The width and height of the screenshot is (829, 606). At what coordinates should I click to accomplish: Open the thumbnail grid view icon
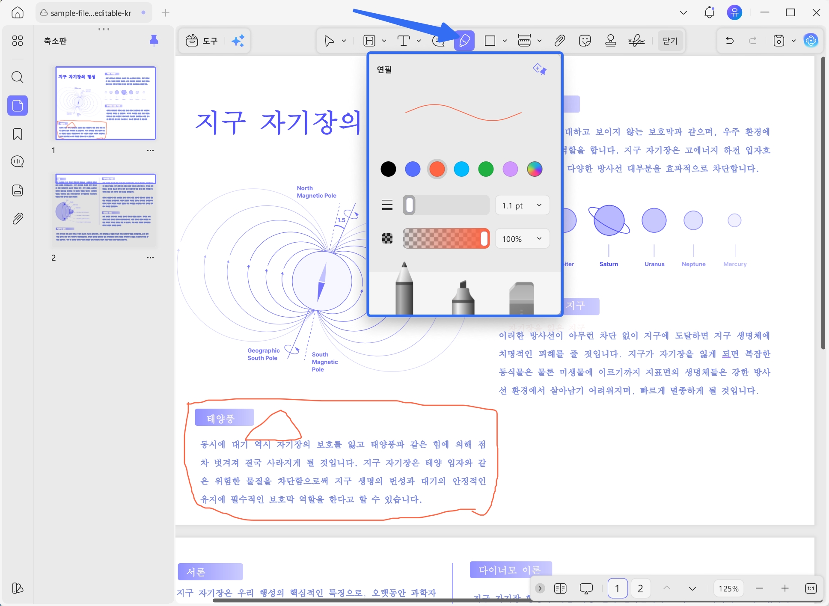(x=18, y=41)
